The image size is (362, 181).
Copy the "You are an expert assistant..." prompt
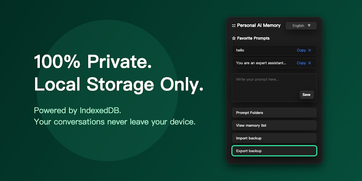[301, 63]
